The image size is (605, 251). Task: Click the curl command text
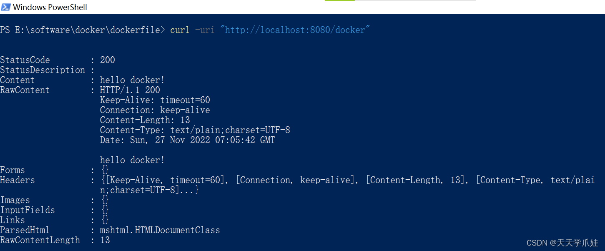[180, 30]
